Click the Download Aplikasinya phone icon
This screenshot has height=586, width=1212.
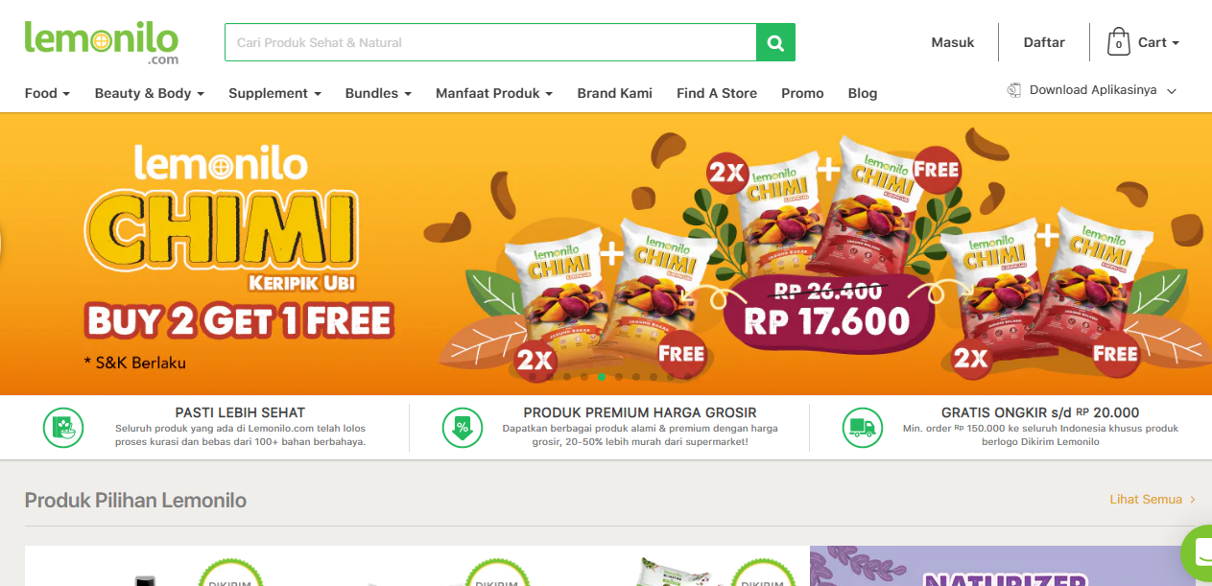point(1013,90)
